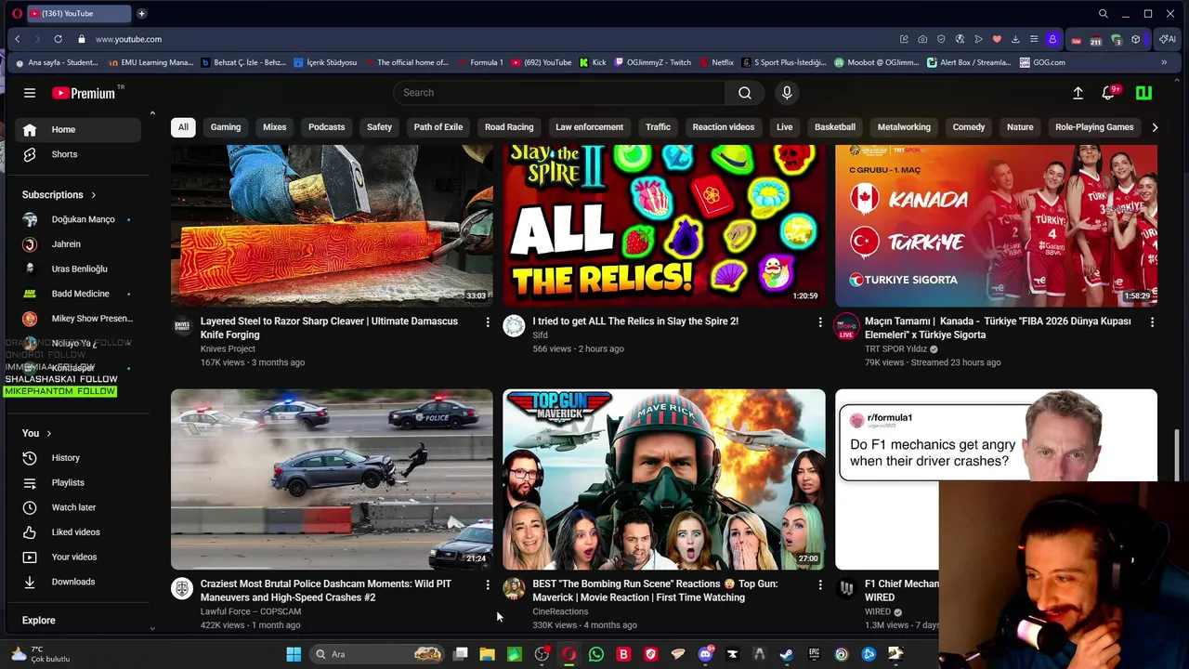Screen dimensions: 1189x669
Task: Open Knives Project channel link
Action: click(x=228, y=348)
